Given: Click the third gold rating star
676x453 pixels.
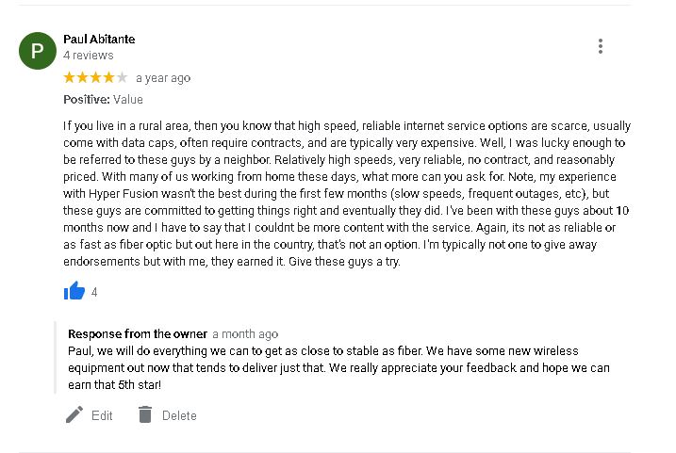Looking at the screenshot, I should click(x=96, y=77).
